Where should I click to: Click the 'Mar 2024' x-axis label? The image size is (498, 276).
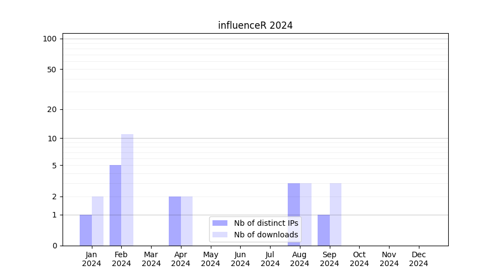(151, 259)
